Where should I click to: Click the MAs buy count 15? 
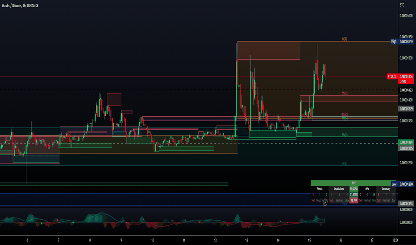click(x=374, y=195)
